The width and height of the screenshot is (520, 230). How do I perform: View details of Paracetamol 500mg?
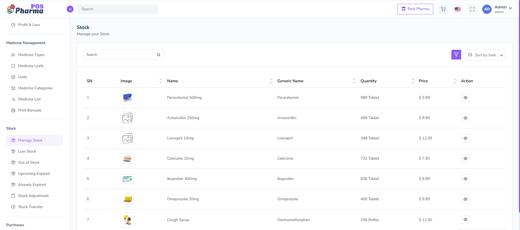point(465,98)
